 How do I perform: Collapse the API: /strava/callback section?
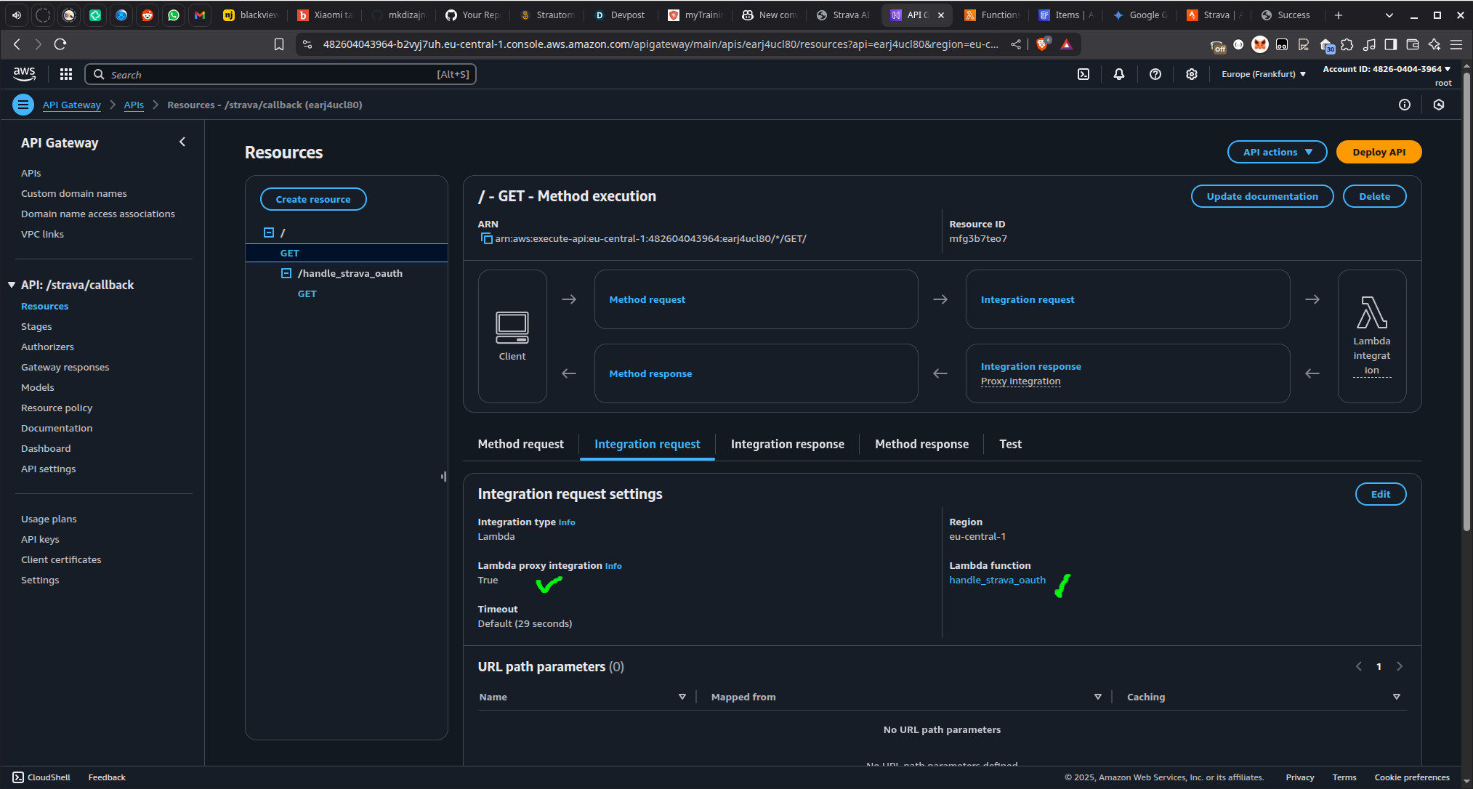[12, 285]
